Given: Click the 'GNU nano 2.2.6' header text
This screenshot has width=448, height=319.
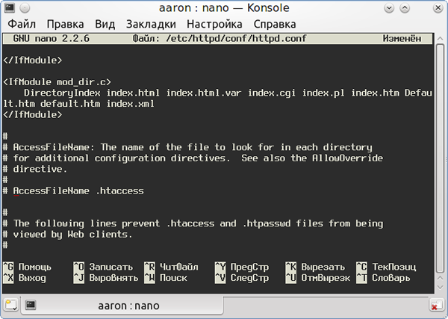Looking at the screenshot, I should click(x=52, y=39).
